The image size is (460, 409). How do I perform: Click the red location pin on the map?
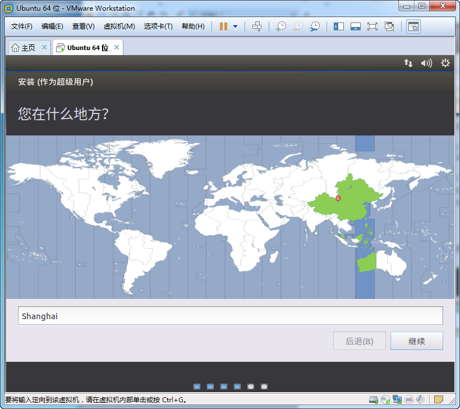pos(338,199)
